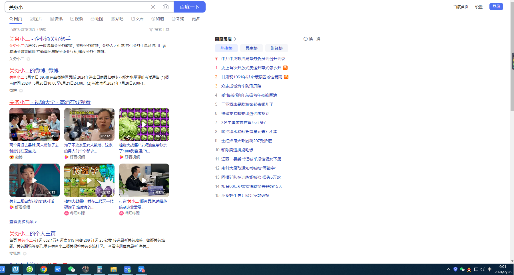Screen dimensions: 514x275
Task: Expand source info icon beside 关务小二 site label
Action: [28, 59]
